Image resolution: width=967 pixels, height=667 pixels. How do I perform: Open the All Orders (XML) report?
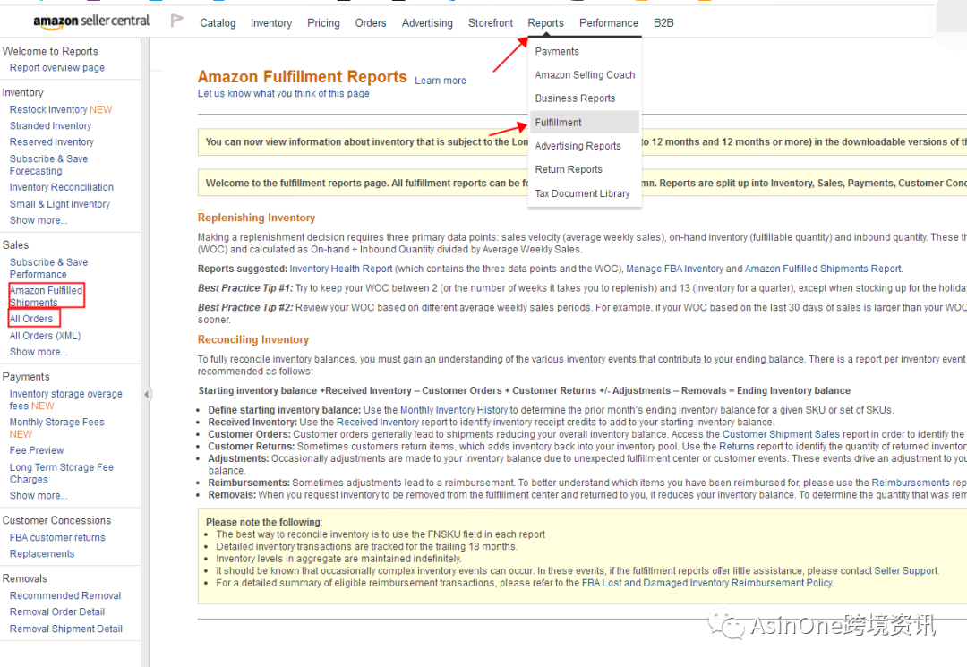click(x=46, y=336)
